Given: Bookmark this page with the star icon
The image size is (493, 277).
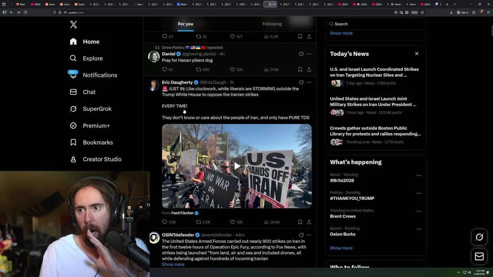Looking at the screenshot, I should pyautogui.click(x=422, y=12).
